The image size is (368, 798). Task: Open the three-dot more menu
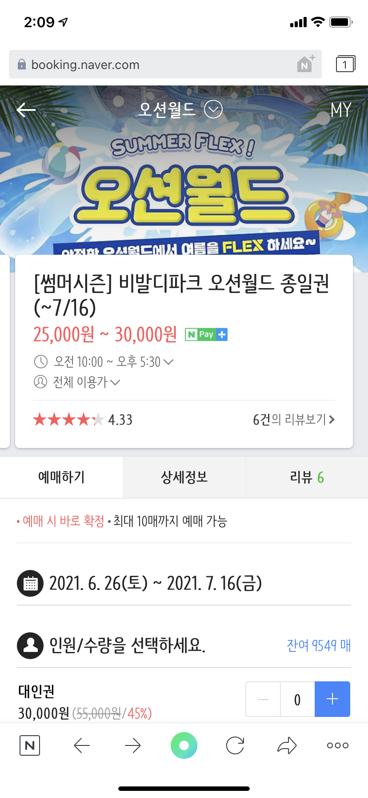tap(338, 745)
